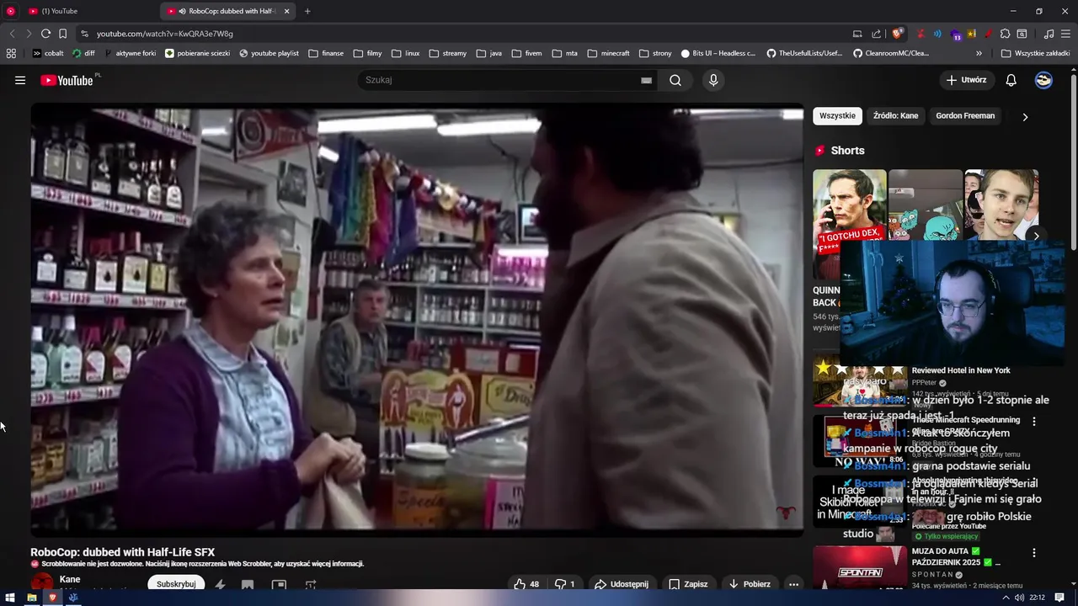Start voice search with the microphone
The height and width of the screenshot is (606, 1078).
point(713,80)
